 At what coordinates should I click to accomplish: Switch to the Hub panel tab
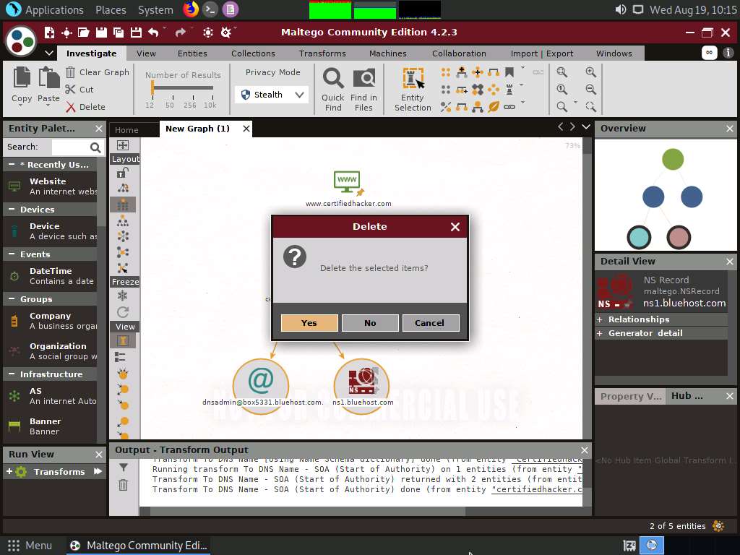click(687, 396)
